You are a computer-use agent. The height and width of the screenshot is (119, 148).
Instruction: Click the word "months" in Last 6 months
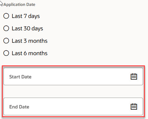(38, 53)
